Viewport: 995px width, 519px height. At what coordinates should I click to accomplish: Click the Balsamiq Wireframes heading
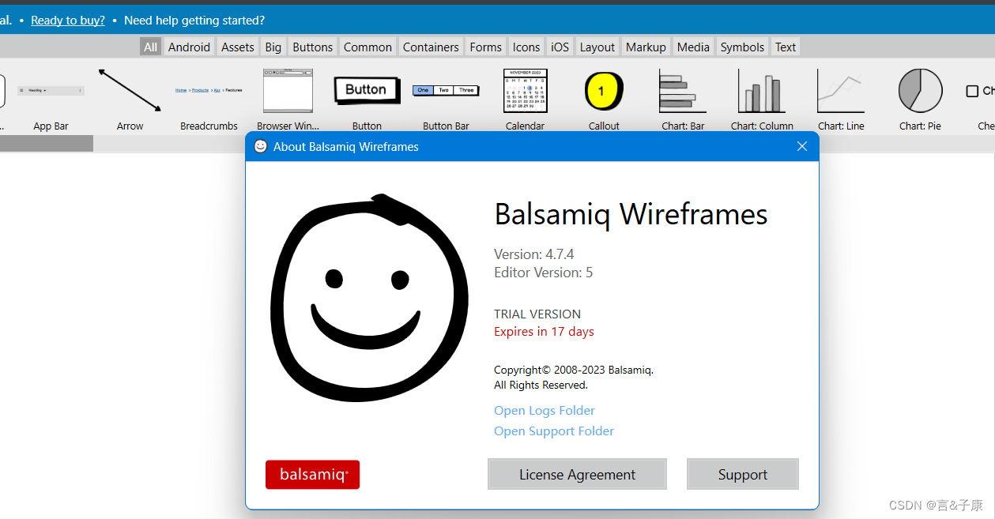[x=631, y=215]
